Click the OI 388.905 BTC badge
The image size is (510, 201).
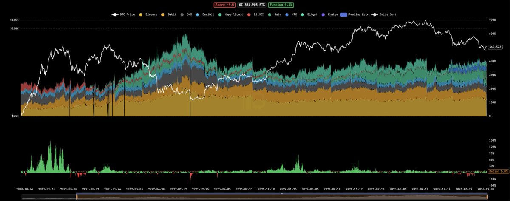click(x=252, y=5)
